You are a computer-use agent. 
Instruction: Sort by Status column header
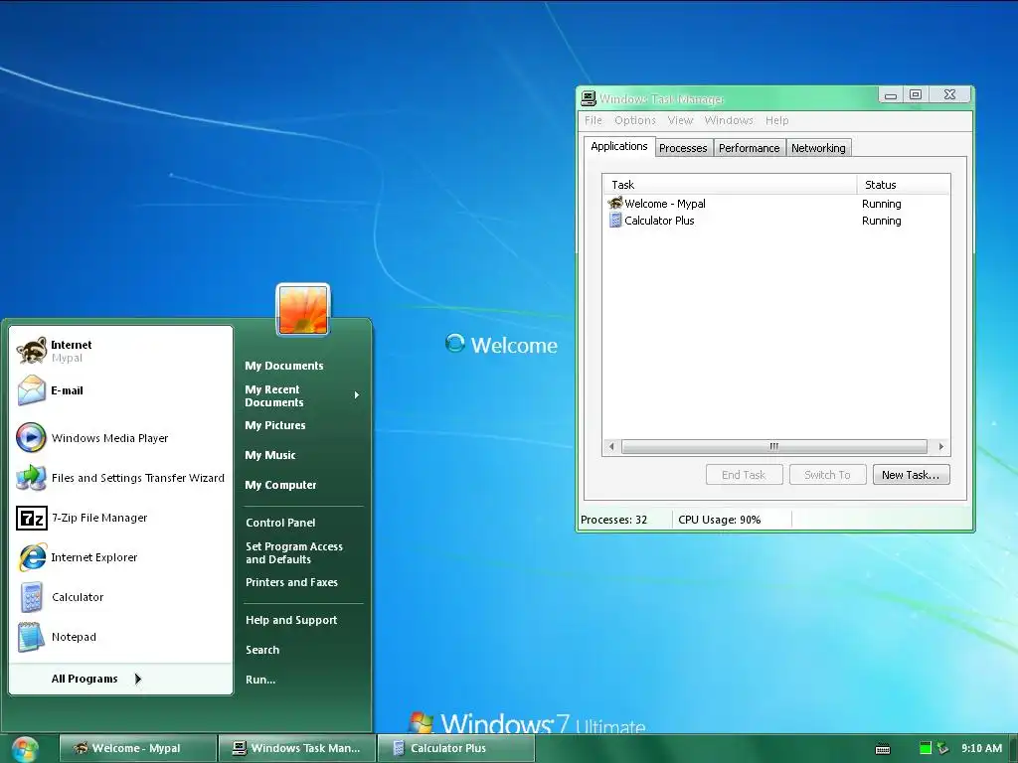(x=903, y=185)
